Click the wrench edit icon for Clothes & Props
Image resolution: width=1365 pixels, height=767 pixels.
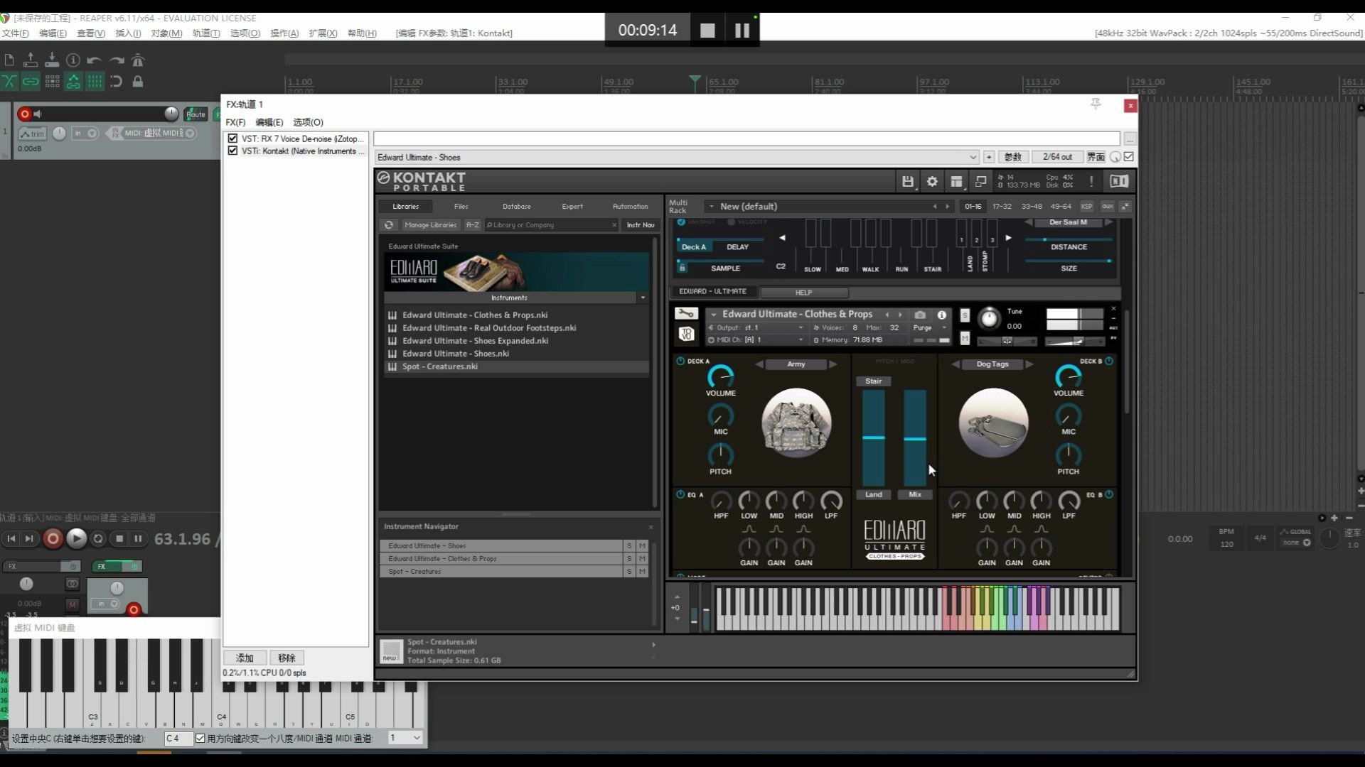(x=686, y=313)
